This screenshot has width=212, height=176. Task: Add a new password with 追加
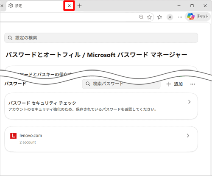tap(175, 84)
